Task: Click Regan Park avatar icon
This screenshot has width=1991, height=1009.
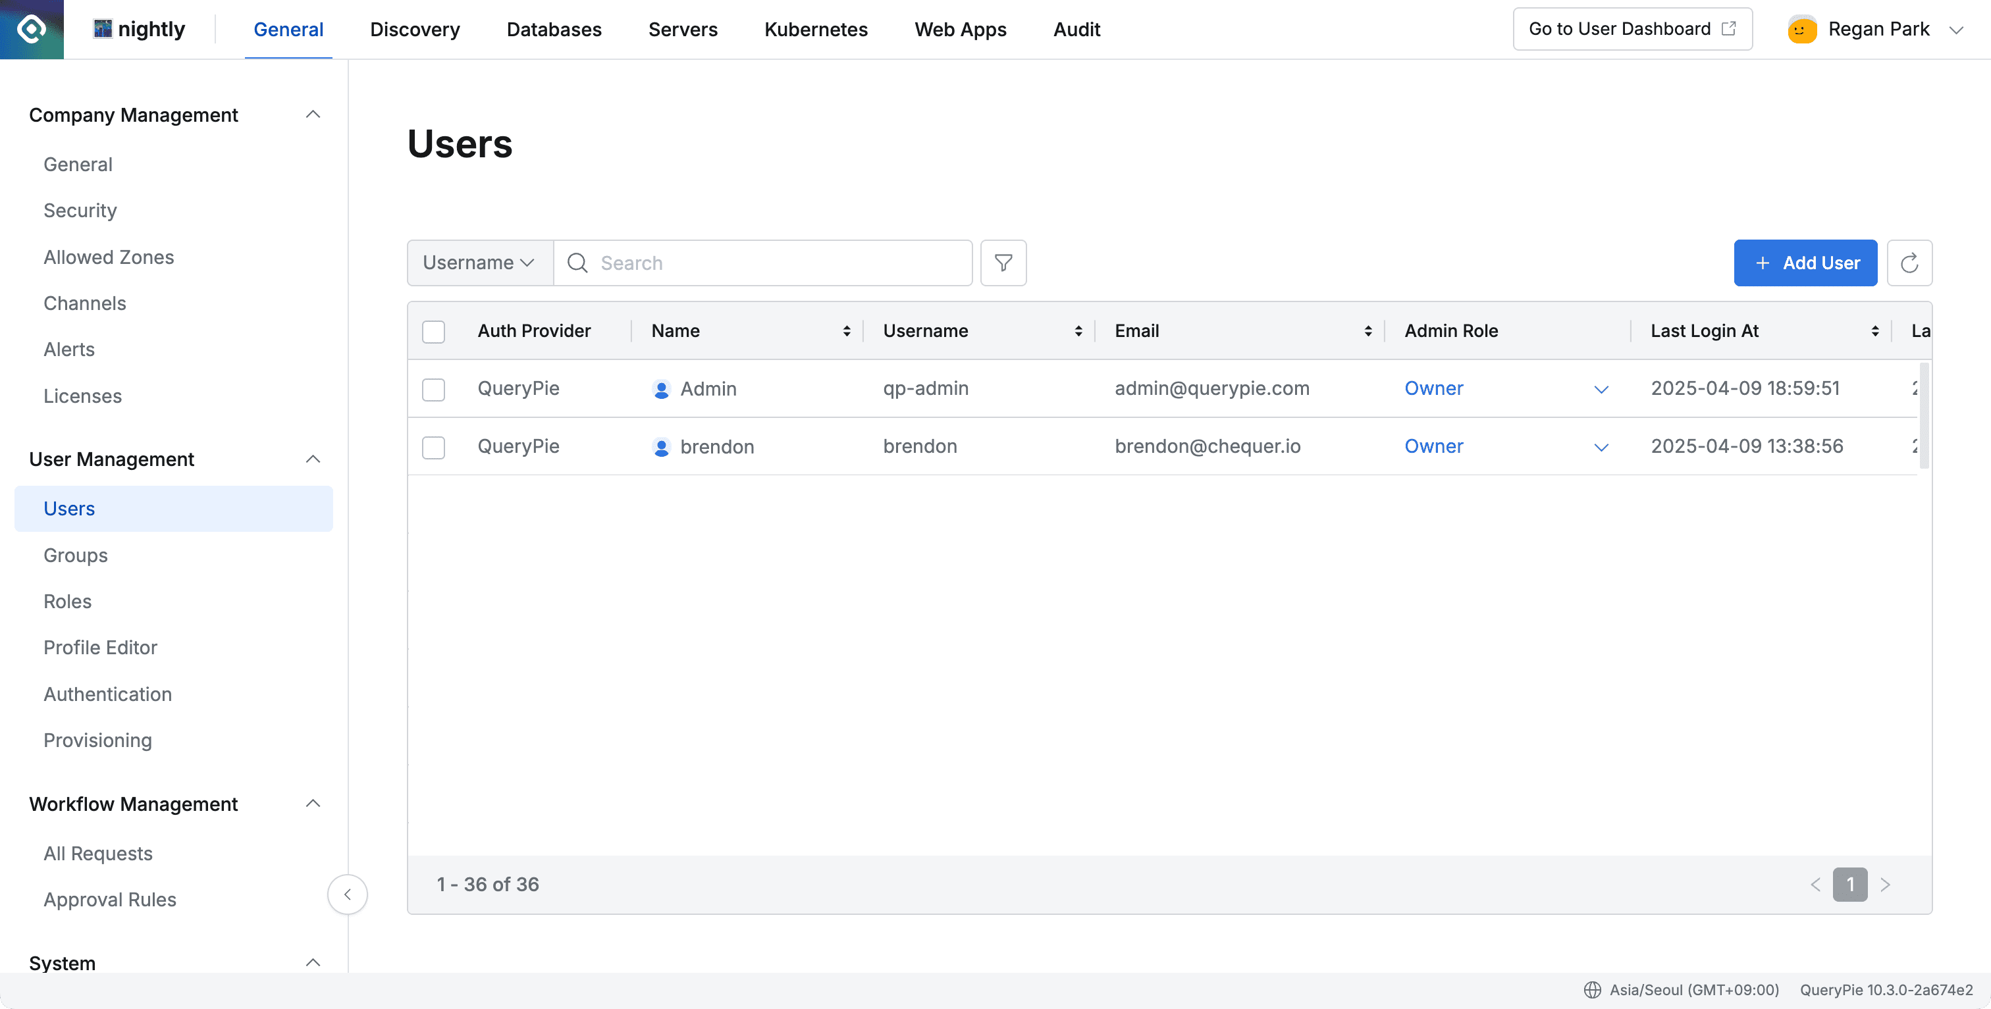Action: (1801, 30)
